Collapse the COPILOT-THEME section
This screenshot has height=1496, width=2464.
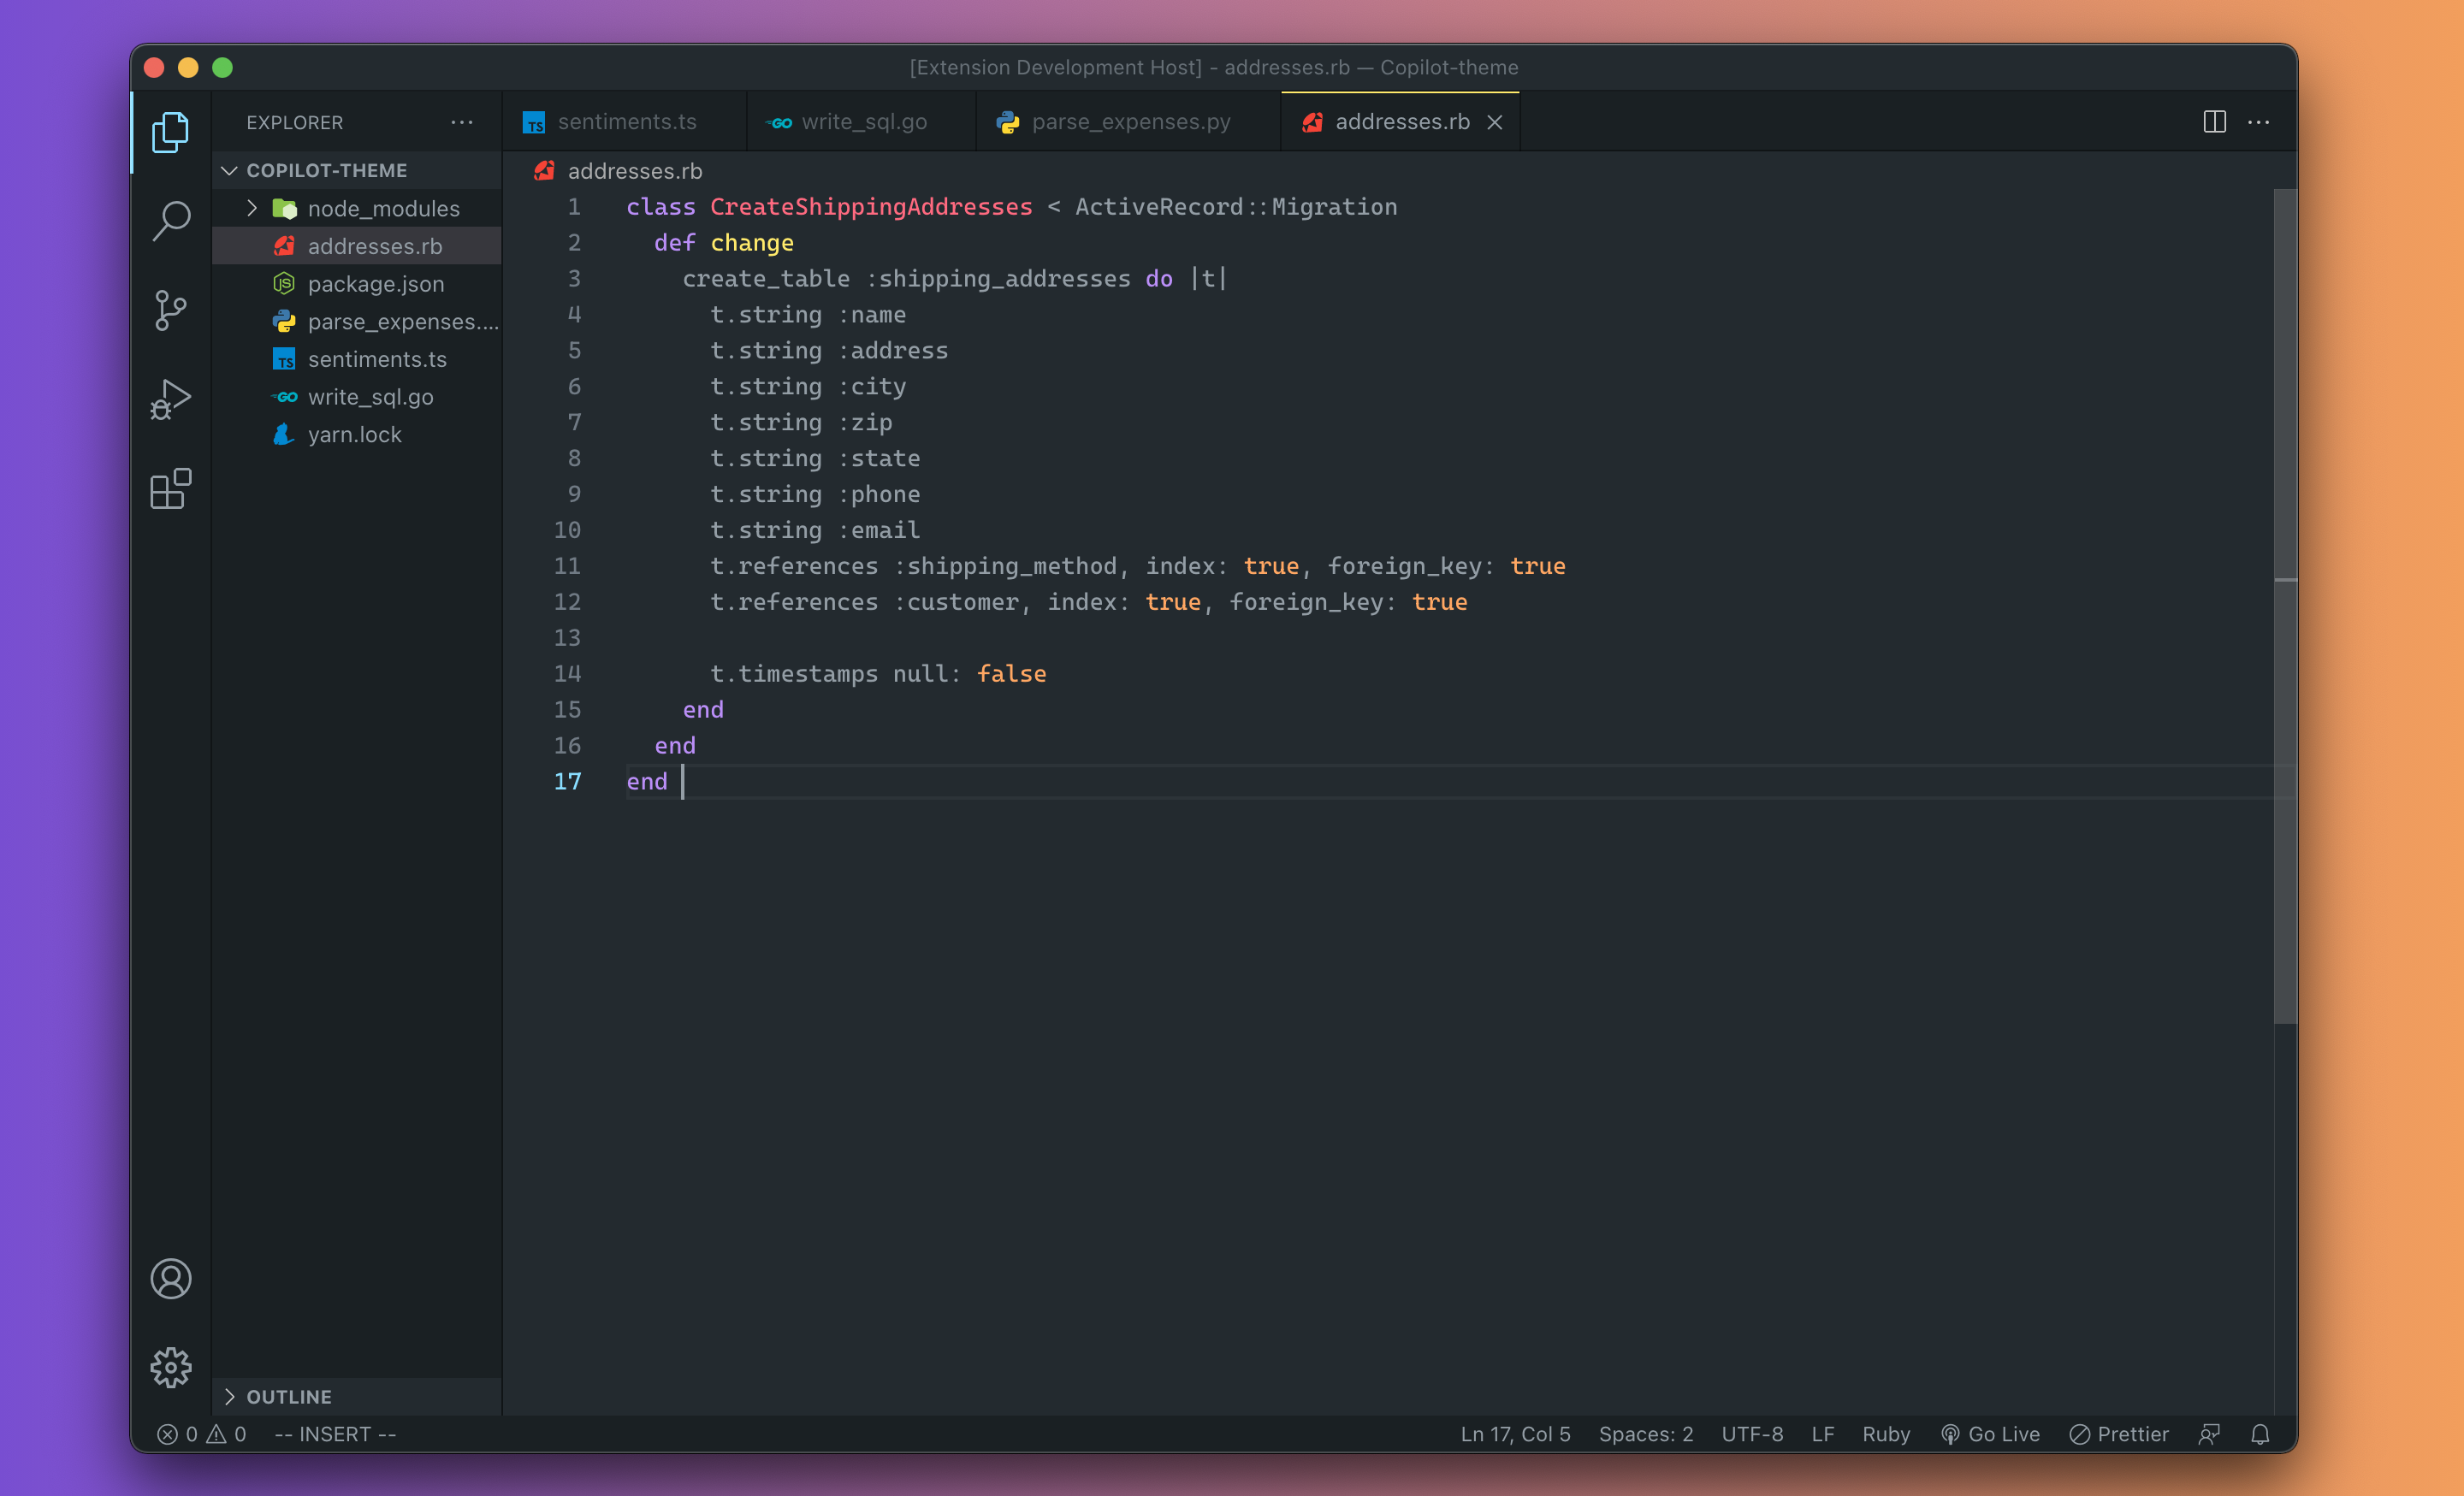(326, 170)
